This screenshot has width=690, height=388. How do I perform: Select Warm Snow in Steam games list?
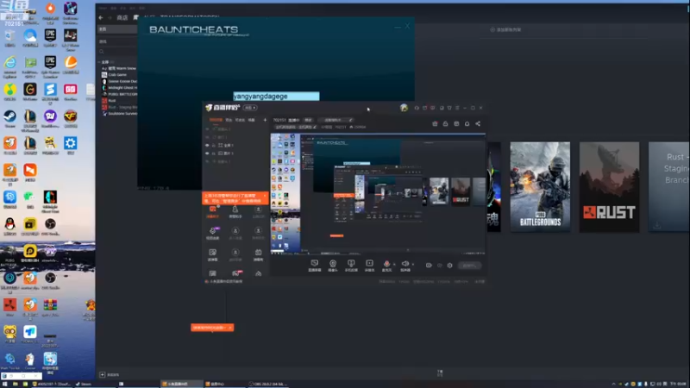coord(119,68)
